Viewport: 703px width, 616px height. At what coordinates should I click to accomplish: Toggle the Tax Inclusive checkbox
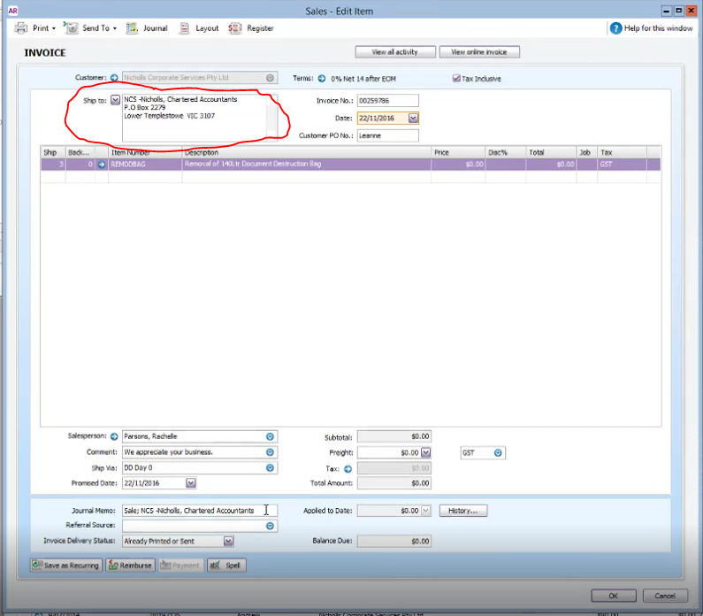pyautogui.click(x=456, y=79)
